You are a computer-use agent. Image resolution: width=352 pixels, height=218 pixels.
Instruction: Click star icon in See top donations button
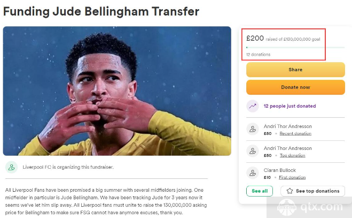[x=290, y=191]
